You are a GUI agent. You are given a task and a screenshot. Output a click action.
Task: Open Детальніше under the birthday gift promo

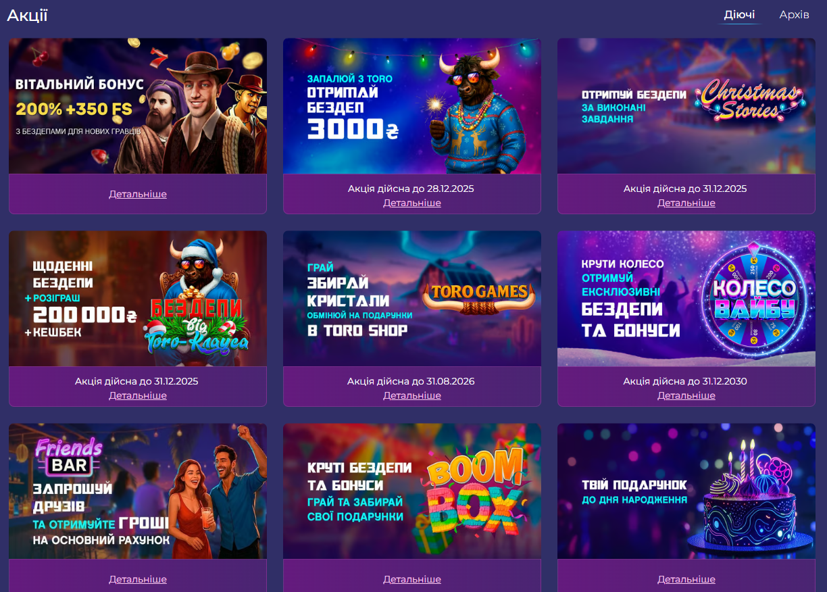pos(686,579)
